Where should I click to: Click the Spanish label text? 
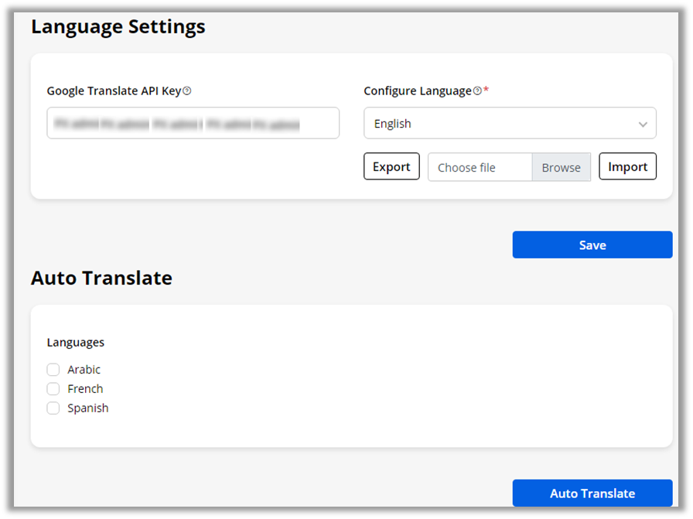(87, 408)
